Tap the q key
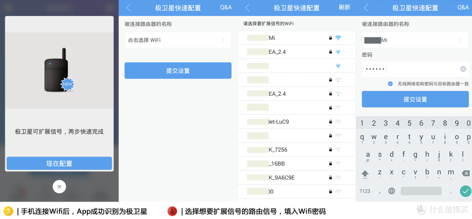 (x=362, y=138)
